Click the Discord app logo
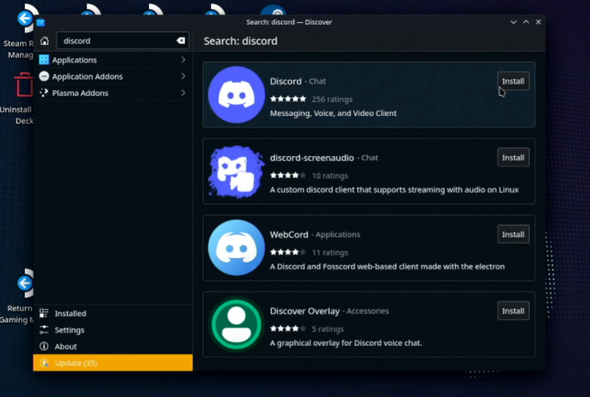Image resolution: width=590 pixels, height=397 pixels. 236,95
